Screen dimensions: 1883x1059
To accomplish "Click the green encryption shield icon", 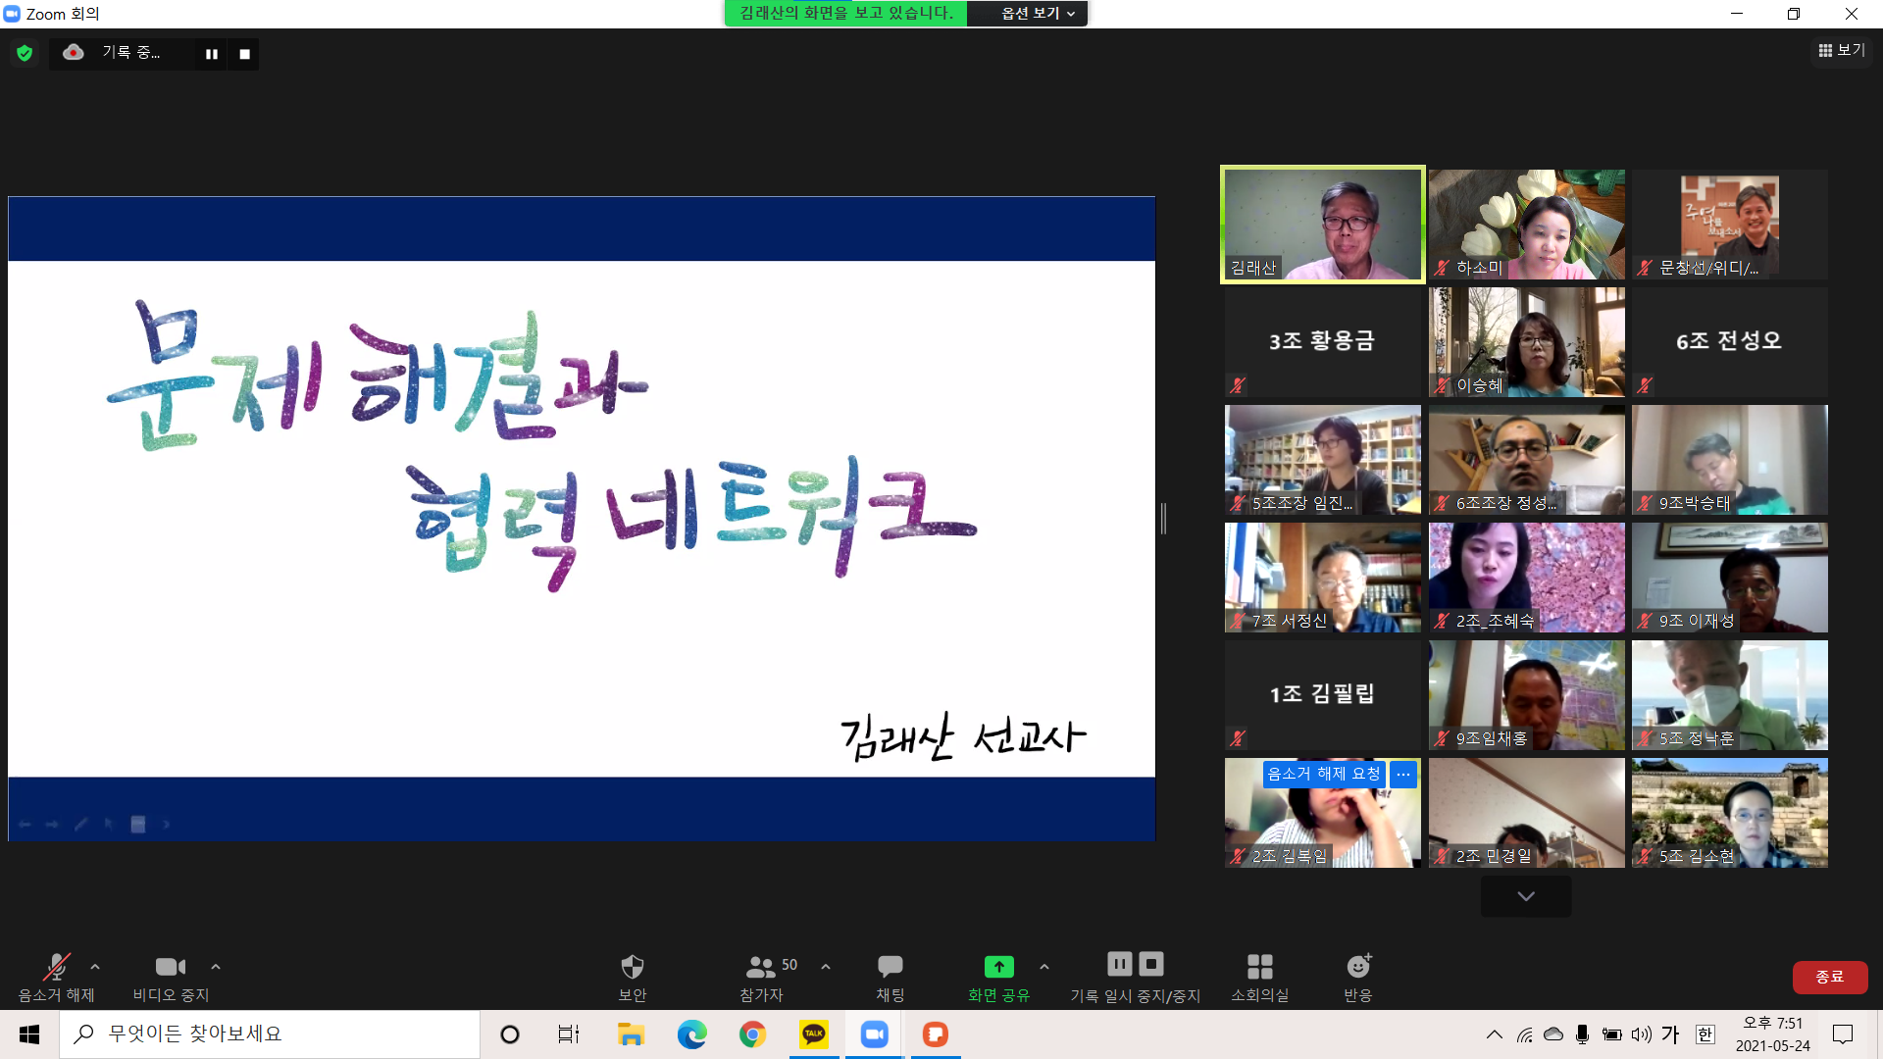I will pyautogui.click(x=25, y=53).
